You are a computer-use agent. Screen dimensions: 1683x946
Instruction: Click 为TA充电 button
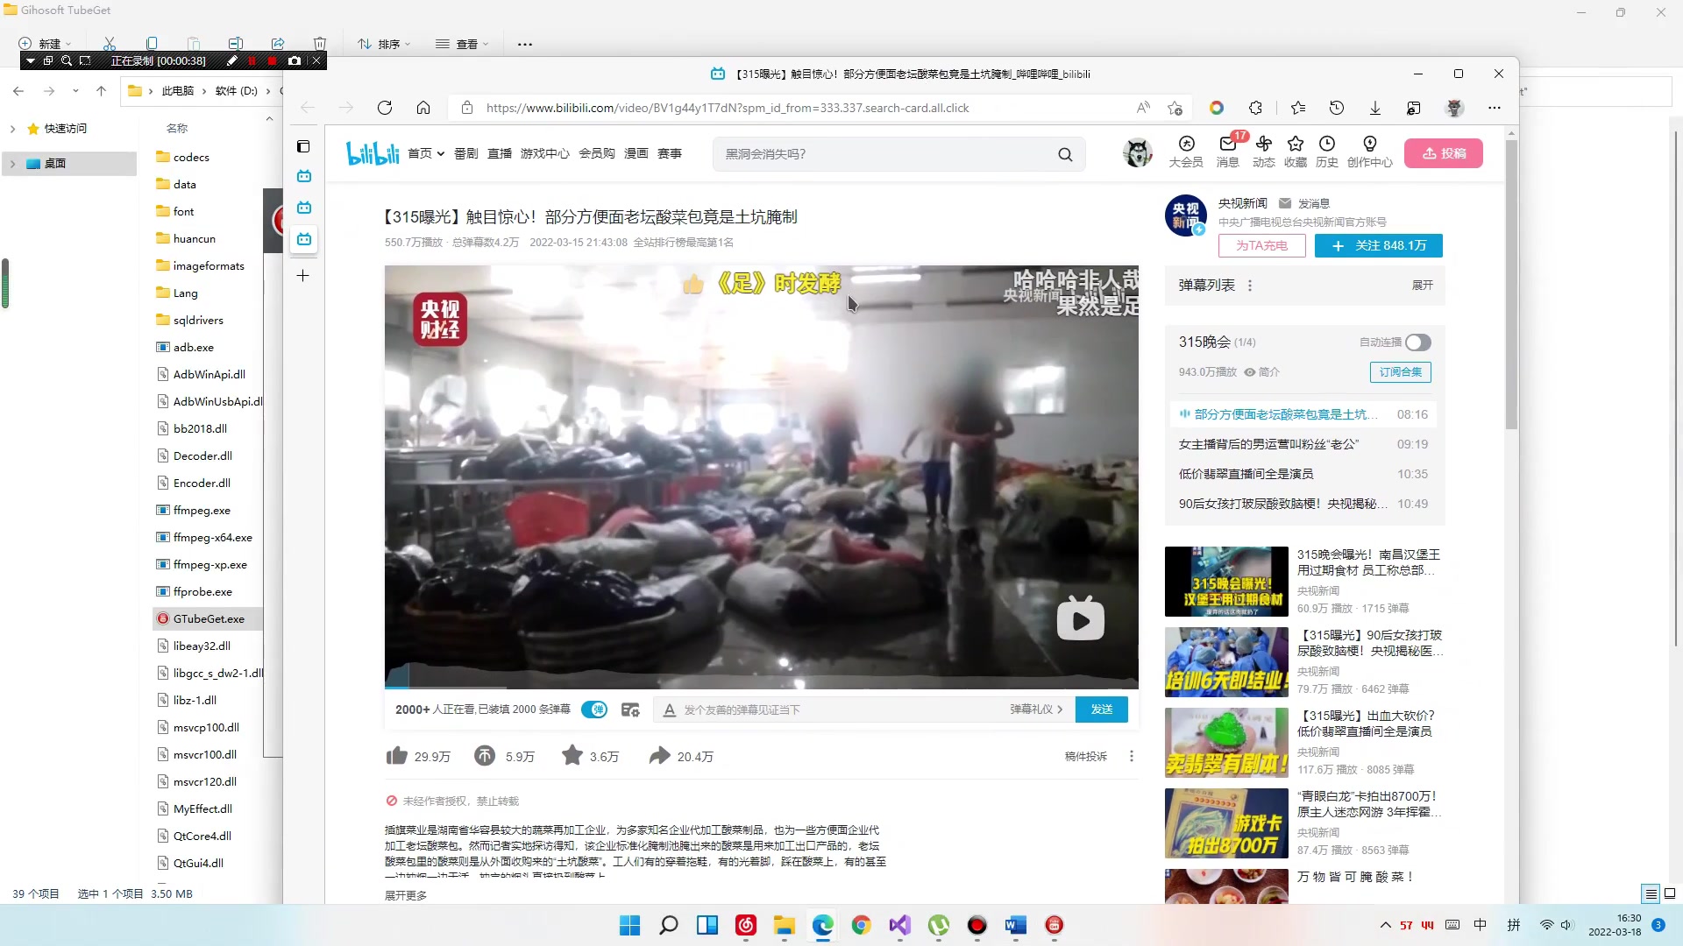pyautogui.click(x=1262, y=246)
